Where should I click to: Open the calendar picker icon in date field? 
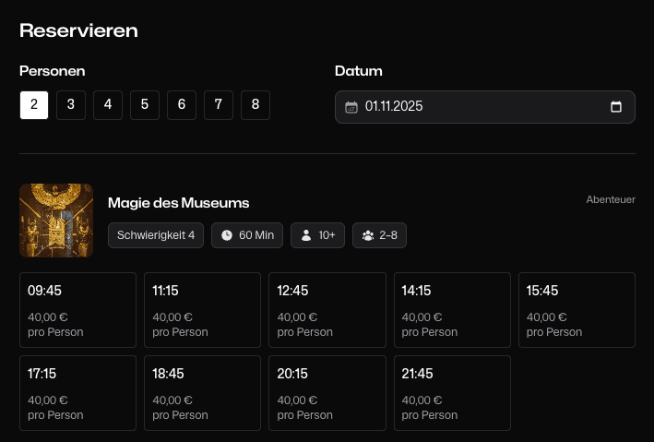(616, 107)
